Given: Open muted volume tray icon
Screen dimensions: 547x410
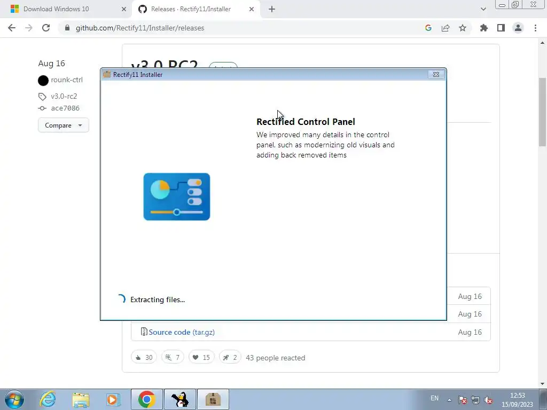Looking at the screenshot, I should click(x=488, y=400).
